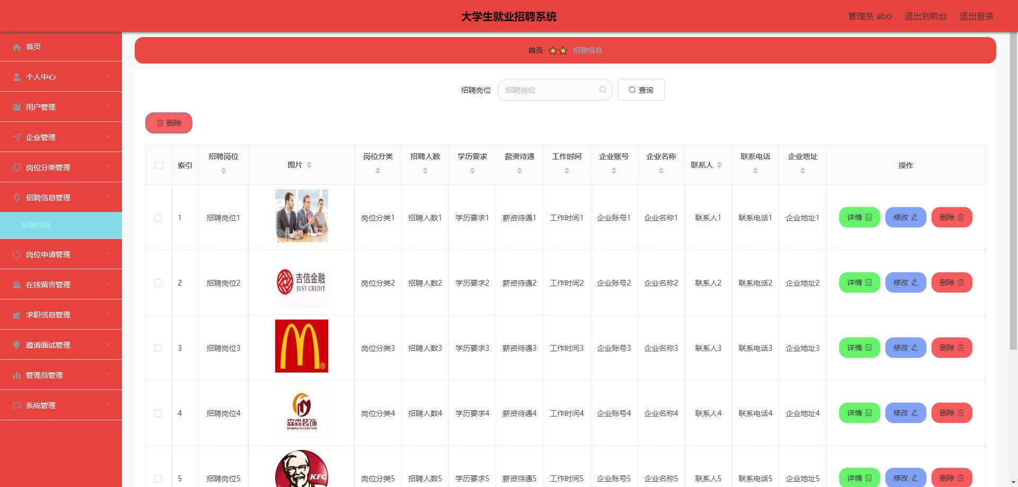1018x487 pixels.
Task: Check the checkbox for row 招聘岗位2
Action: point(158,283)
